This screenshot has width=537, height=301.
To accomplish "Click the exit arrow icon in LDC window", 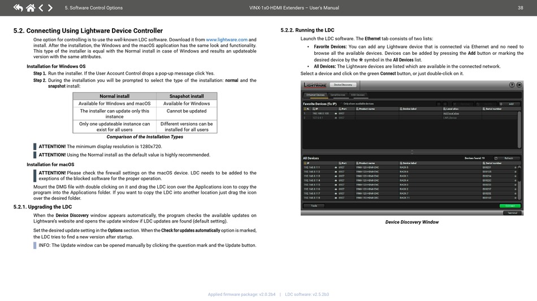I will tap(519, 85).
